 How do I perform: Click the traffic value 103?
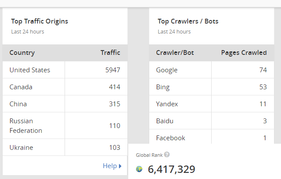tap(115, 148)
